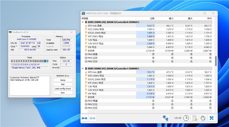This screenshot has height=127, width=229.
Task: Collapse the DDR5 DIMM [#0] sensor group
Action: (83, 22)
